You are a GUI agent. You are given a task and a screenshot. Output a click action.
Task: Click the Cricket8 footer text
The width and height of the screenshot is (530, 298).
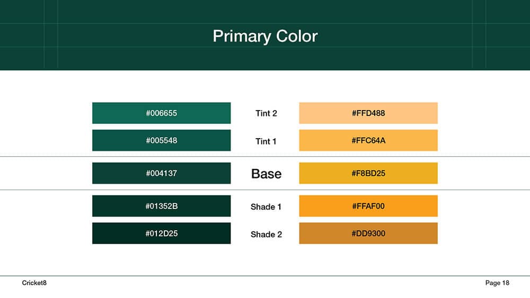[x=34, y=283]
